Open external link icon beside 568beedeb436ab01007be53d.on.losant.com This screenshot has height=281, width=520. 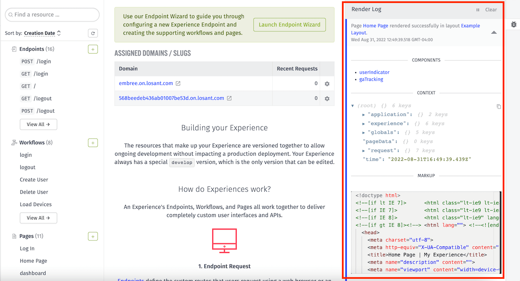coord(229,98)
